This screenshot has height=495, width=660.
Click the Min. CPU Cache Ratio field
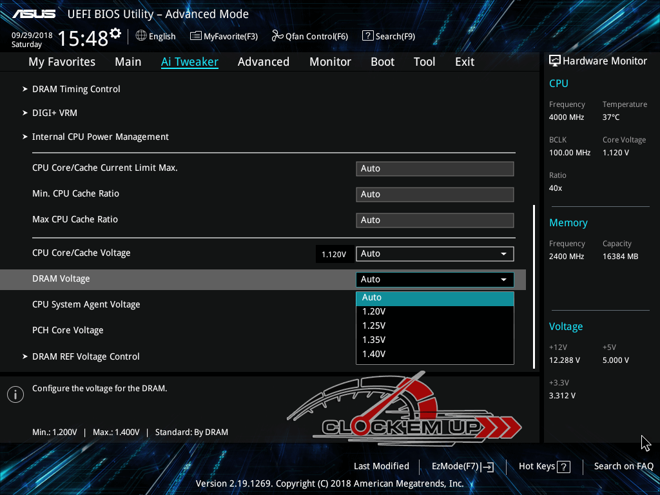(x=434, y=194)
